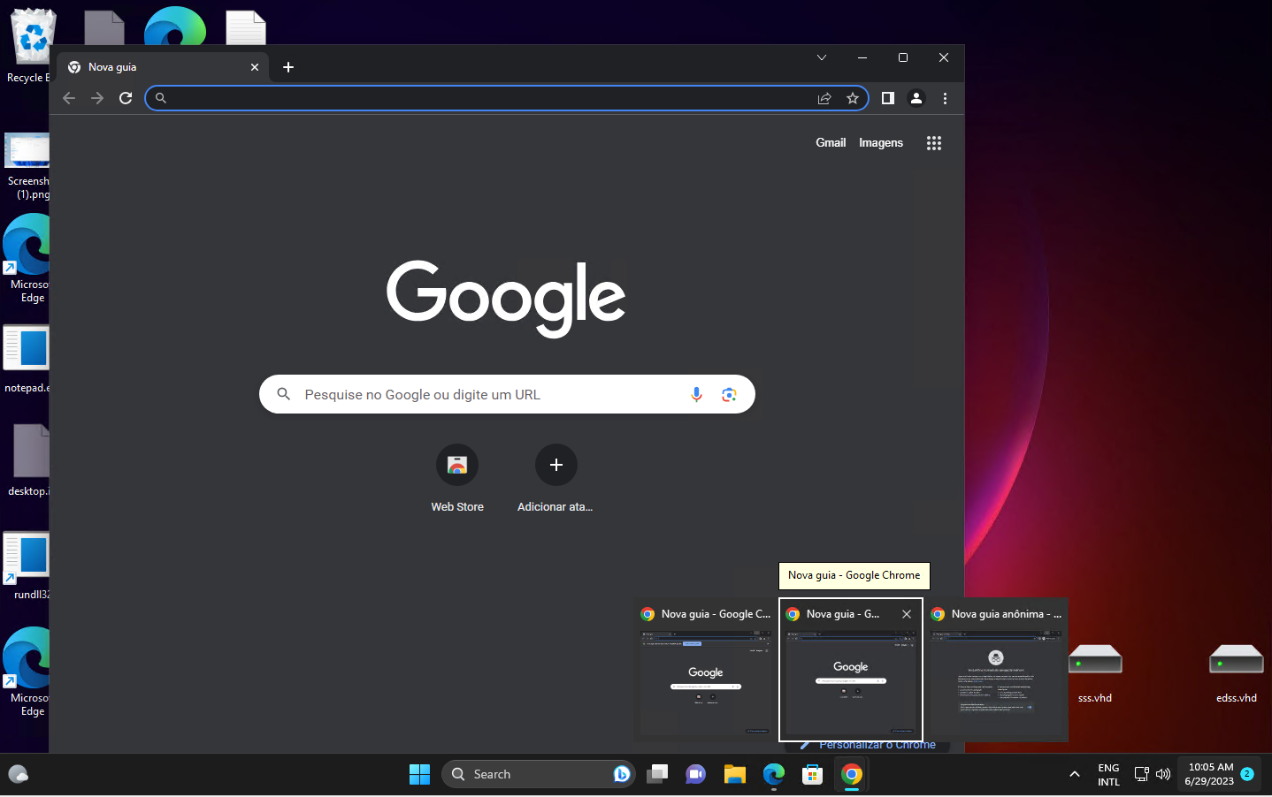This screenshot has height=797, width=1272.
Task: Open the Imagens link
Action: (881, 142)
